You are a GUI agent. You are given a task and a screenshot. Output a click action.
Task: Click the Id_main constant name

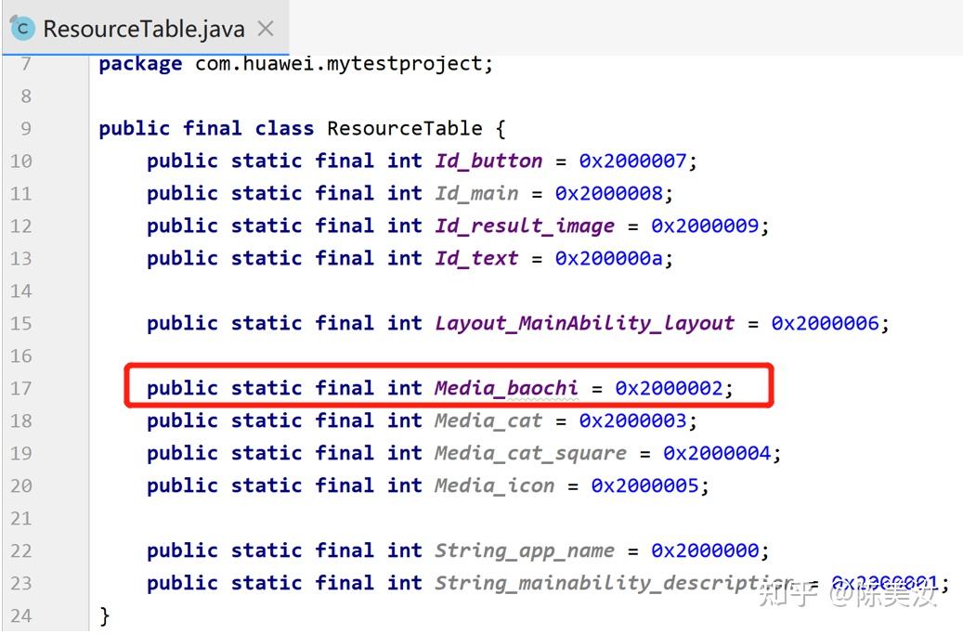476,194
